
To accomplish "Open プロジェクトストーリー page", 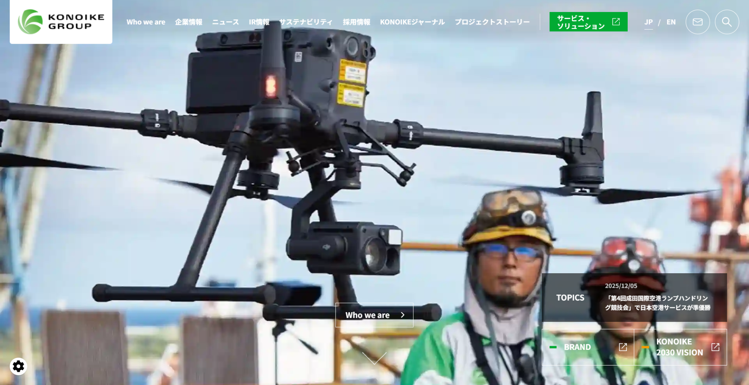I will click(x=492, y=22).
